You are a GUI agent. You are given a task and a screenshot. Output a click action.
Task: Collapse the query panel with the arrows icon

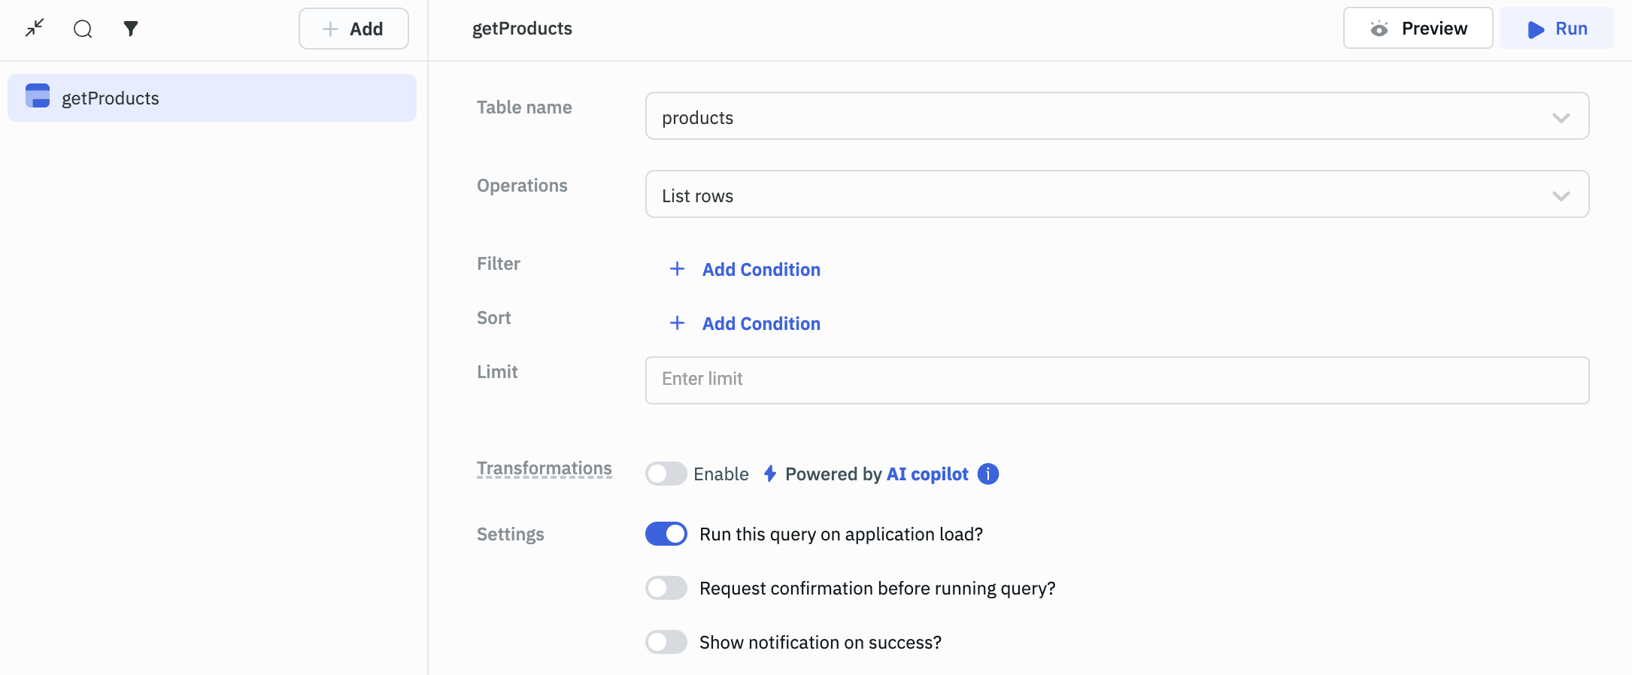click(x=35, y=29)
